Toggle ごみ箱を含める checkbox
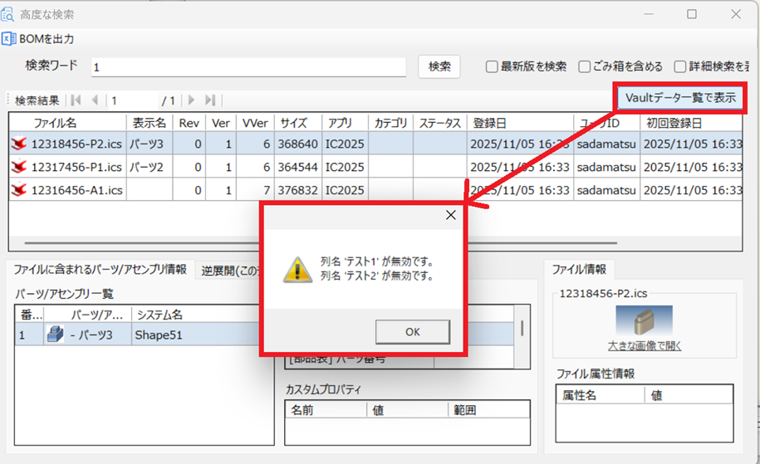760x464 pixels. (584, 66)
